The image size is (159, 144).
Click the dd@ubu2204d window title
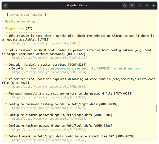click(77, 6)
